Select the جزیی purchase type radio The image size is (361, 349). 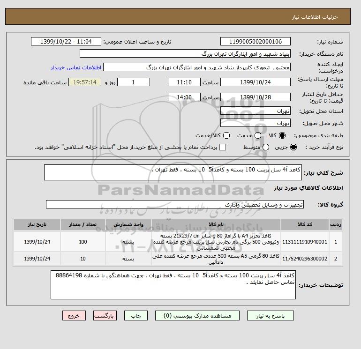point(293,147)
